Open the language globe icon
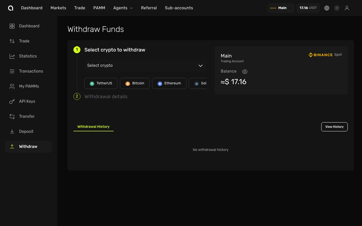Image resolution: width=362 pixels, height=226 pixels. [x=327, y=8]
